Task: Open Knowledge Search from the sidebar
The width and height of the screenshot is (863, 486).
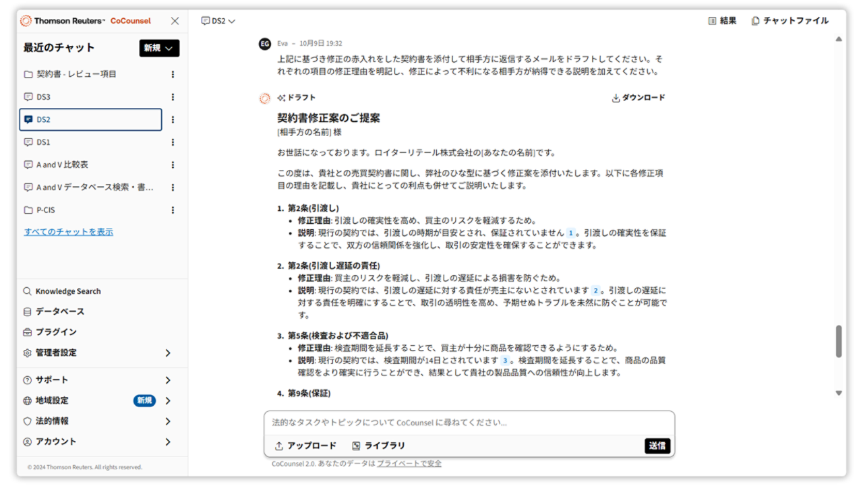Action: 66,291
